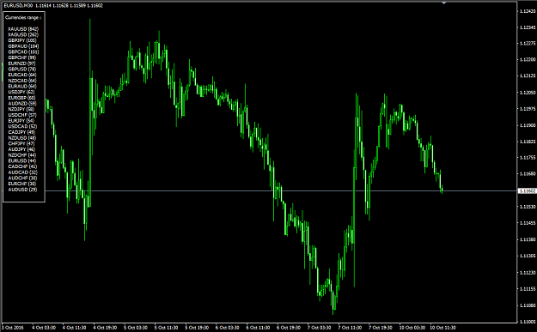Click the '4 Oct 19:30' time axis label
The width and height of the screenshot is (537, 332).
(x=105, y=328)
